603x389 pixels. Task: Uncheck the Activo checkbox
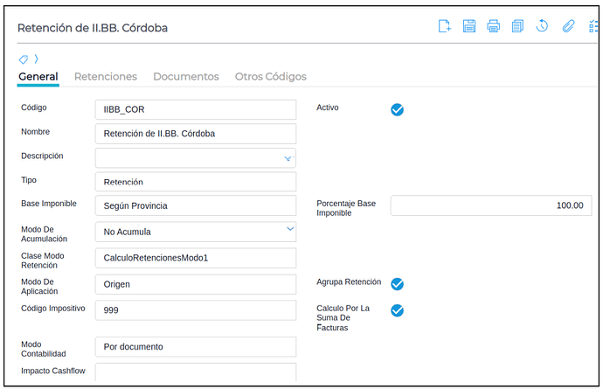click(397, 109)
